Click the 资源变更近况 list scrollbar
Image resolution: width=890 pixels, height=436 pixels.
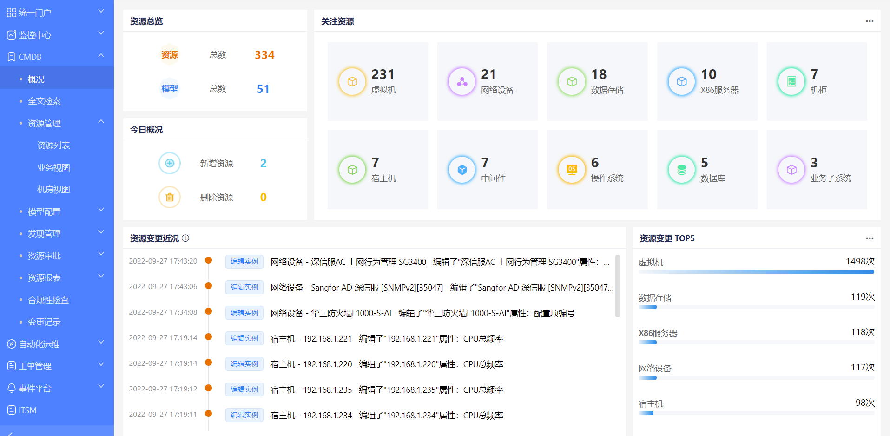click(x=618, y=286)
